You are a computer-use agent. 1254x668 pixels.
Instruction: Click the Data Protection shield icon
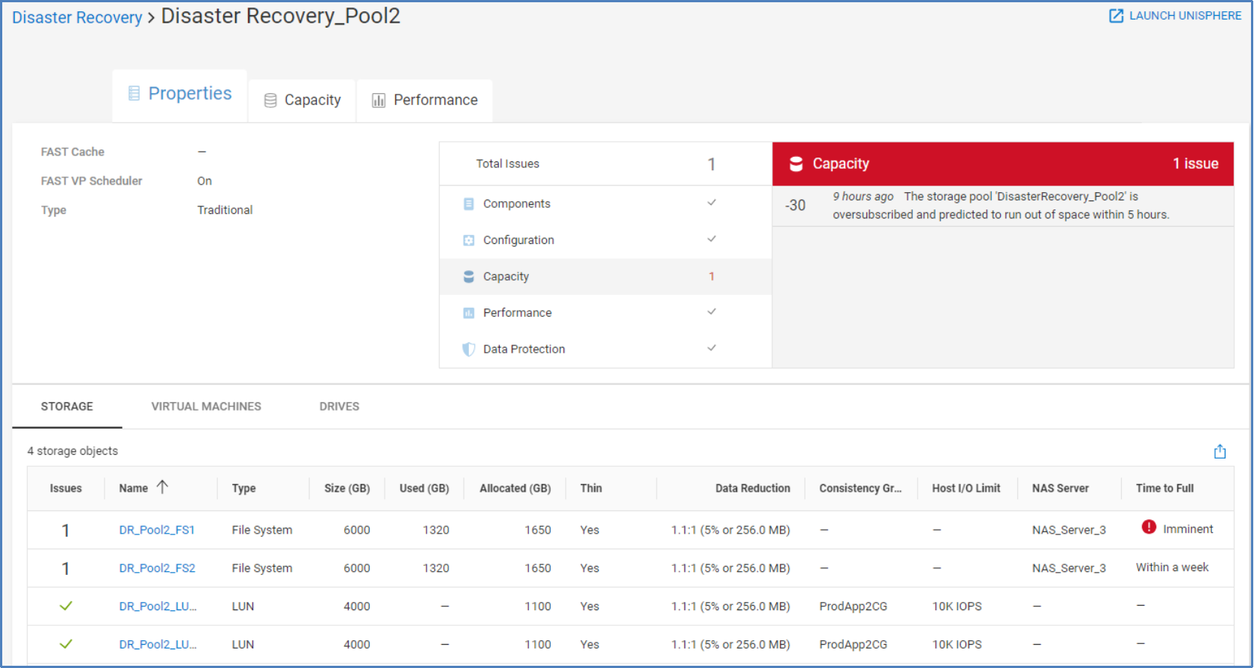point(469,349)
